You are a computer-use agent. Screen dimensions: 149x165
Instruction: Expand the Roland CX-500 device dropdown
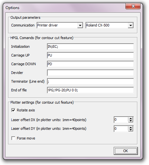(131, 26)
